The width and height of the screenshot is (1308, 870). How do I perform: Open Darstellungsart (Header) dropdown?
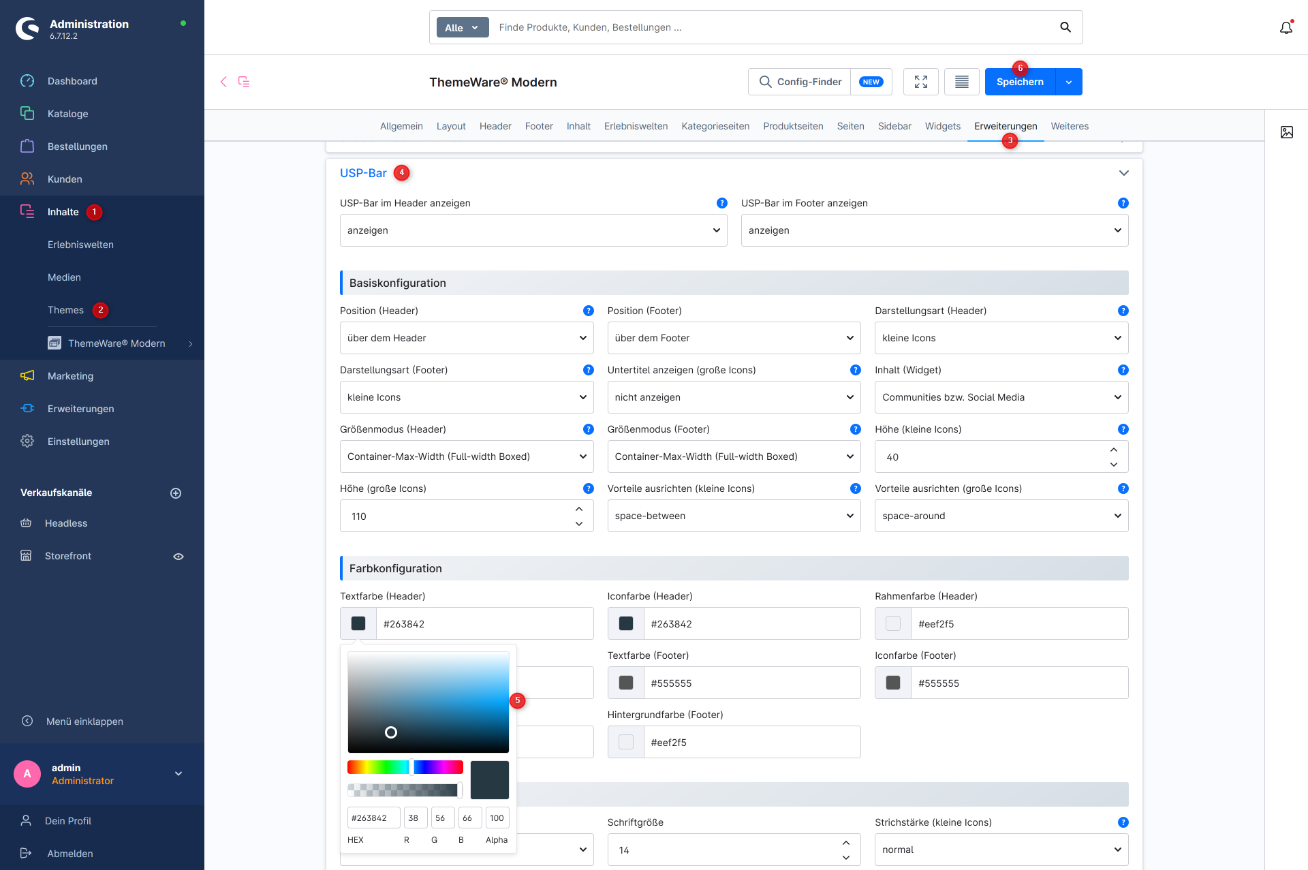(1001, 338)
